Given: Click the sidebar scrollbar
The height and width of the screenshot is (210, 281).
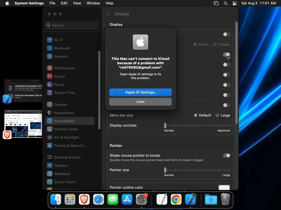Looking at the screenshot, I should [x=99, y=90].
